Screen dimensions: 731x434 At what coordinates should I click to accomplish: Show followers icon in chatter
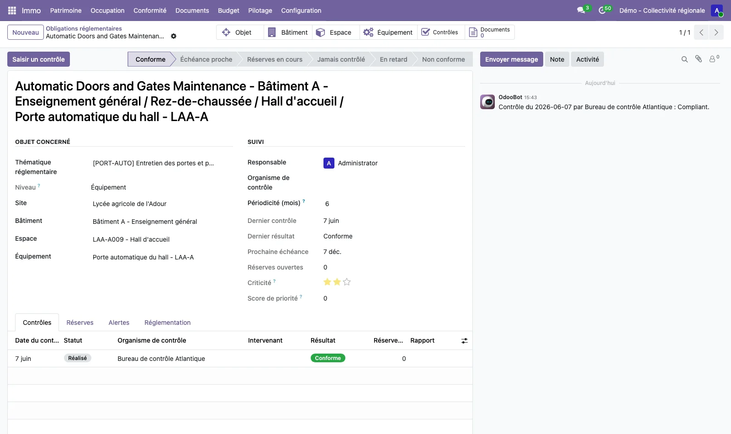[x=714, y=59]
